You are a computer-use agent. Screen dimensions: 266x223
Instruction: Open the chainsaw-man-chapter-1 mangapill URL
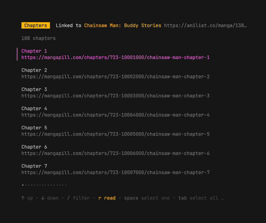(x=116, y=57)
